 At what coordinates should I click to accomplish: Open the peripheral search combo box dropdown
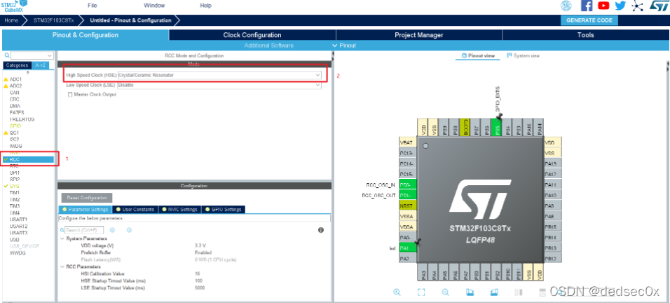(50, 55)
